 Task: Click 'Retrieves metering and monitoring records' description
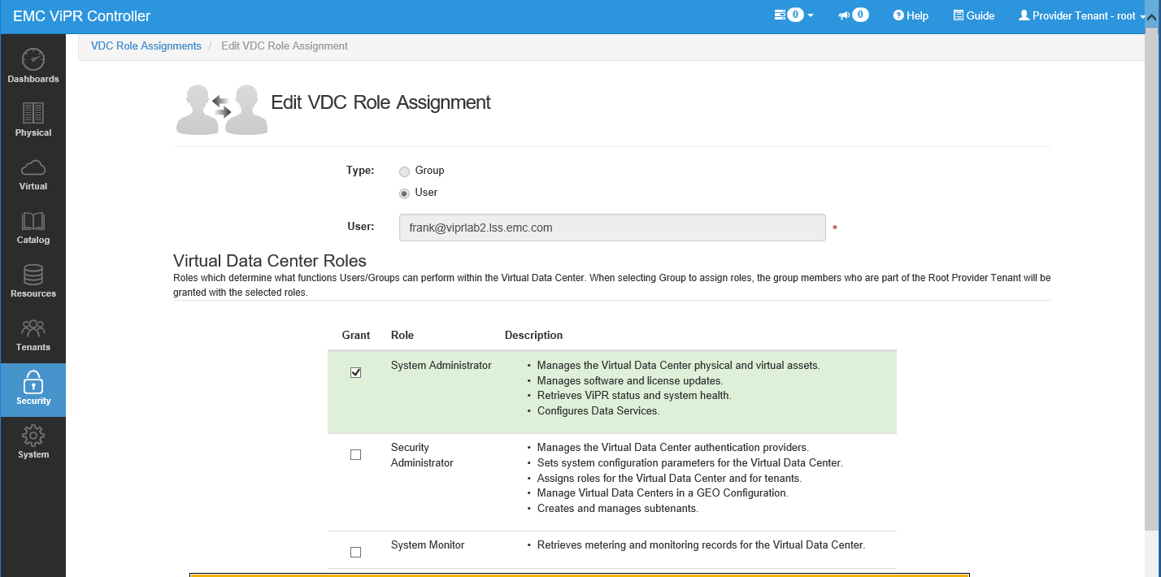coord(702,544)
